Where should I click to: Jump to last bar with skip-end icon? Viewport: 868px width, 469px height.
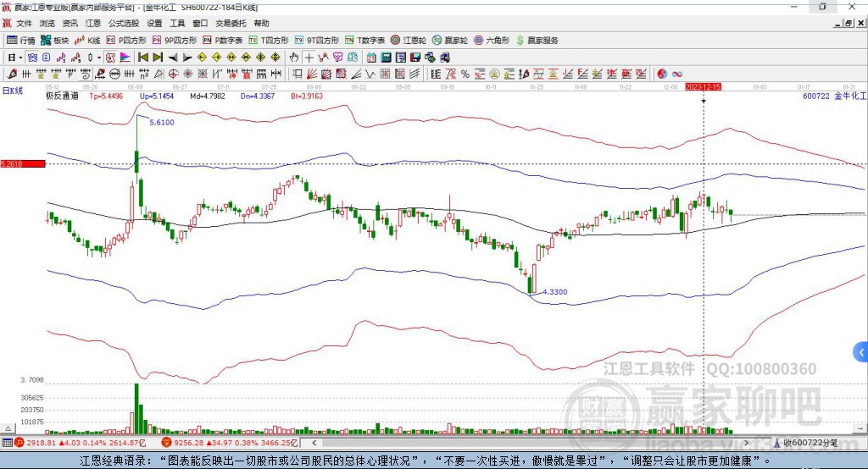[158, 58]
